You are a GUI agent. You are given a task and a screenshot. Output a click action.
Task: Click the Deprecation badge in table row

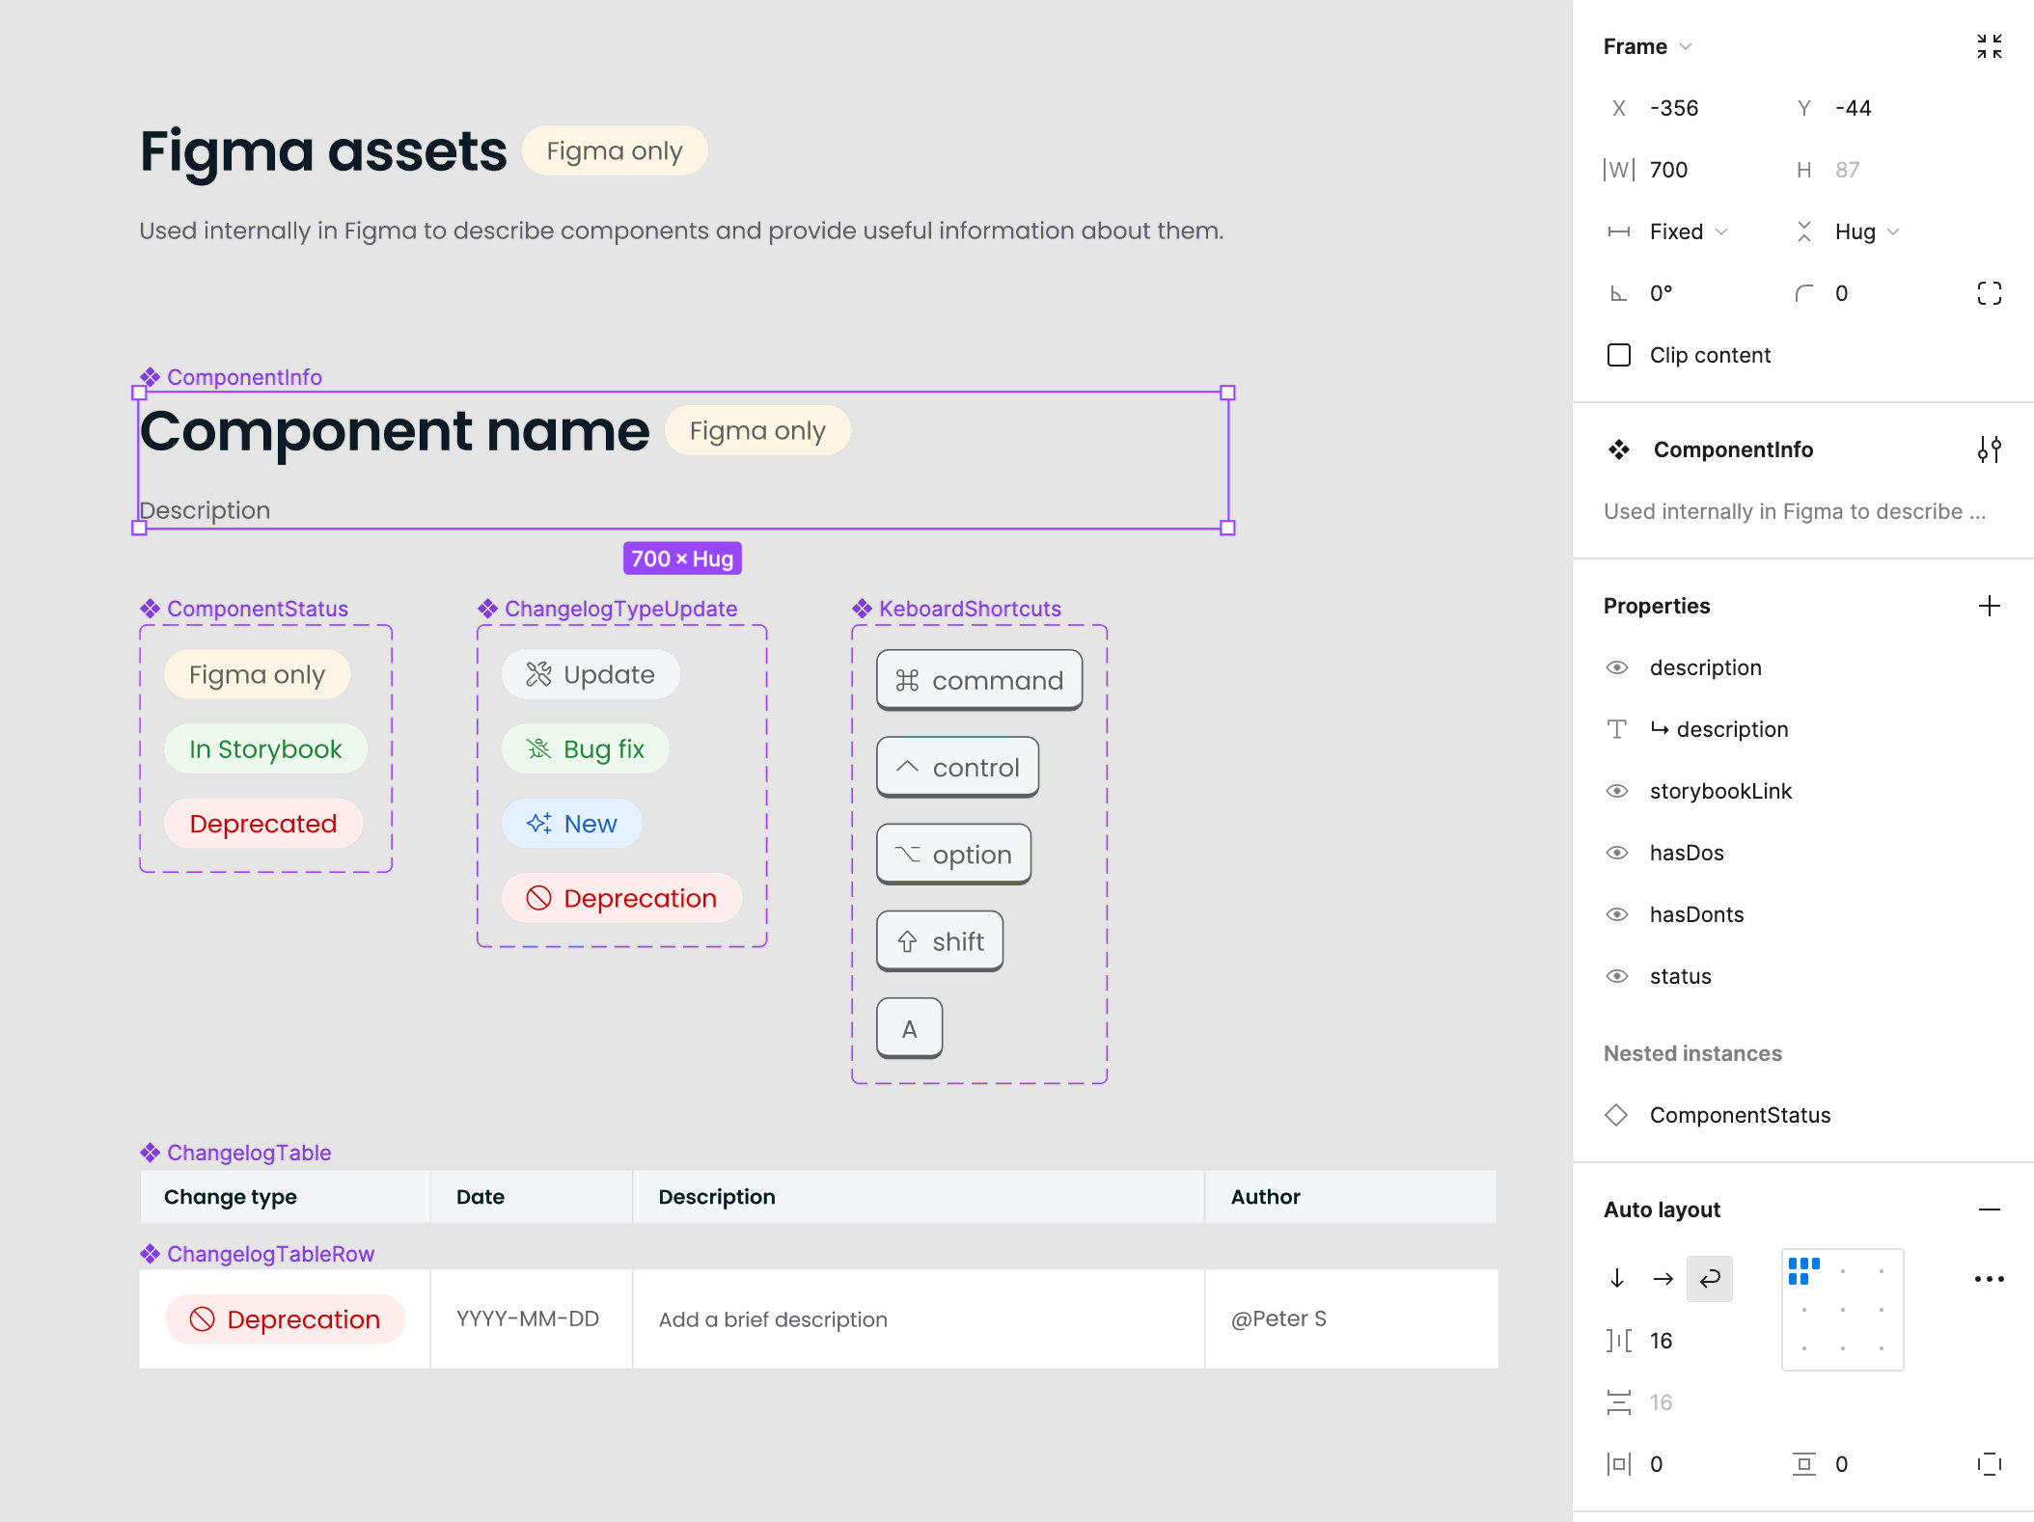285,1318
